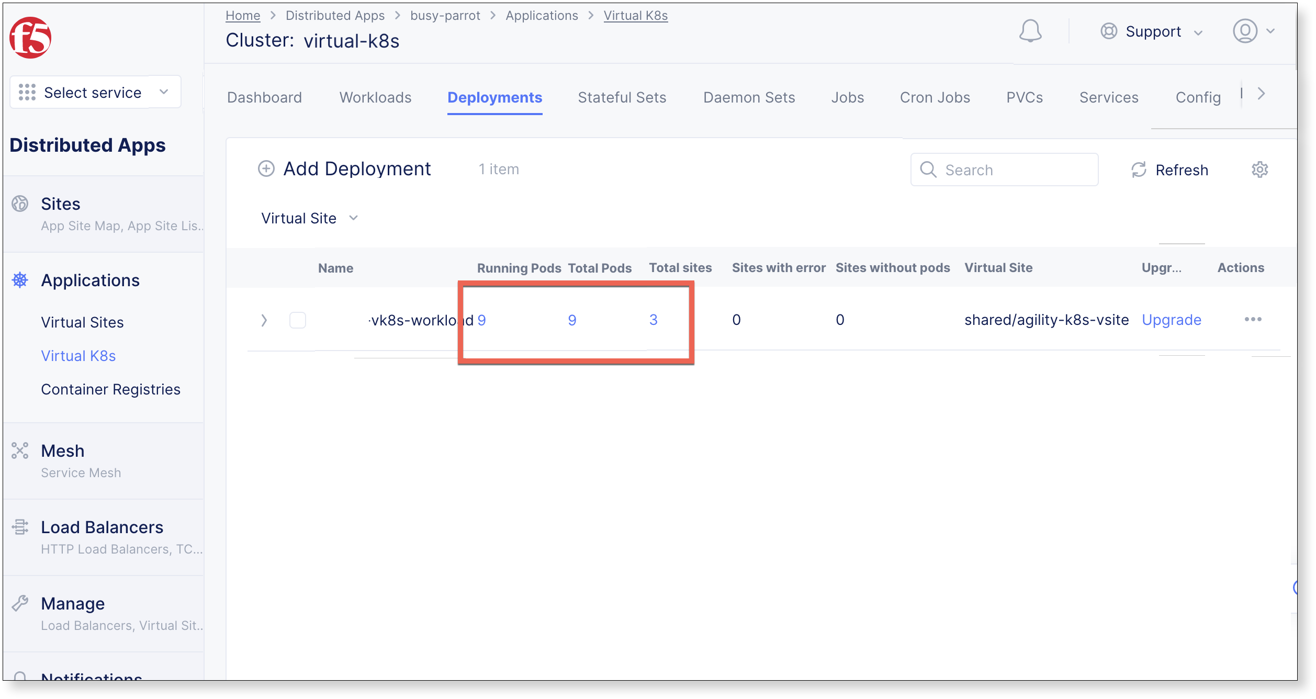Image resolution: width=1316 pixels, height=699 pixels.
Task: Click the Virtual Site column header
Action: 998,268
